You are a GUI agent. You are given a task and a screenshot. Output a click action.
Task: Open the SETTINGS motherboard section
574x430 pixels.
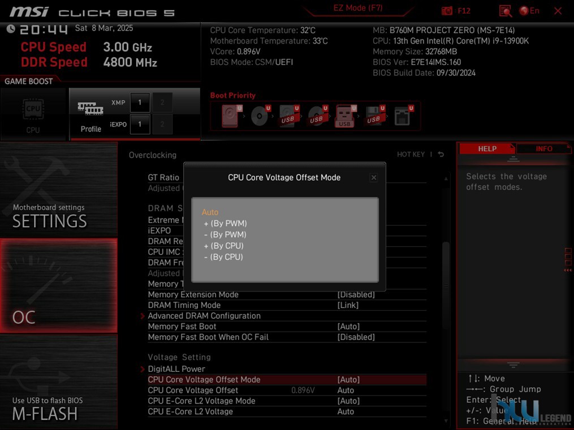pos(59,189)
